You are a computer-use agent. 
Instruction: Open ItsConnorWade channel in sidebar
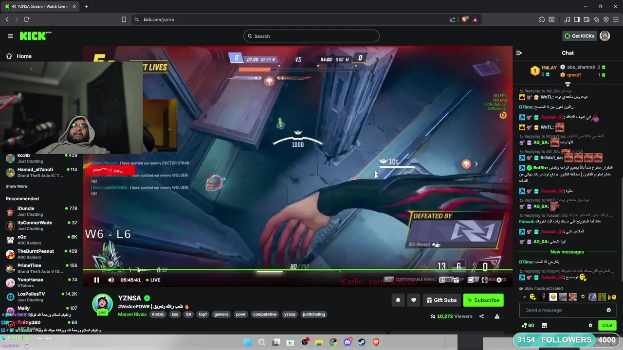(x=41, y=226)
